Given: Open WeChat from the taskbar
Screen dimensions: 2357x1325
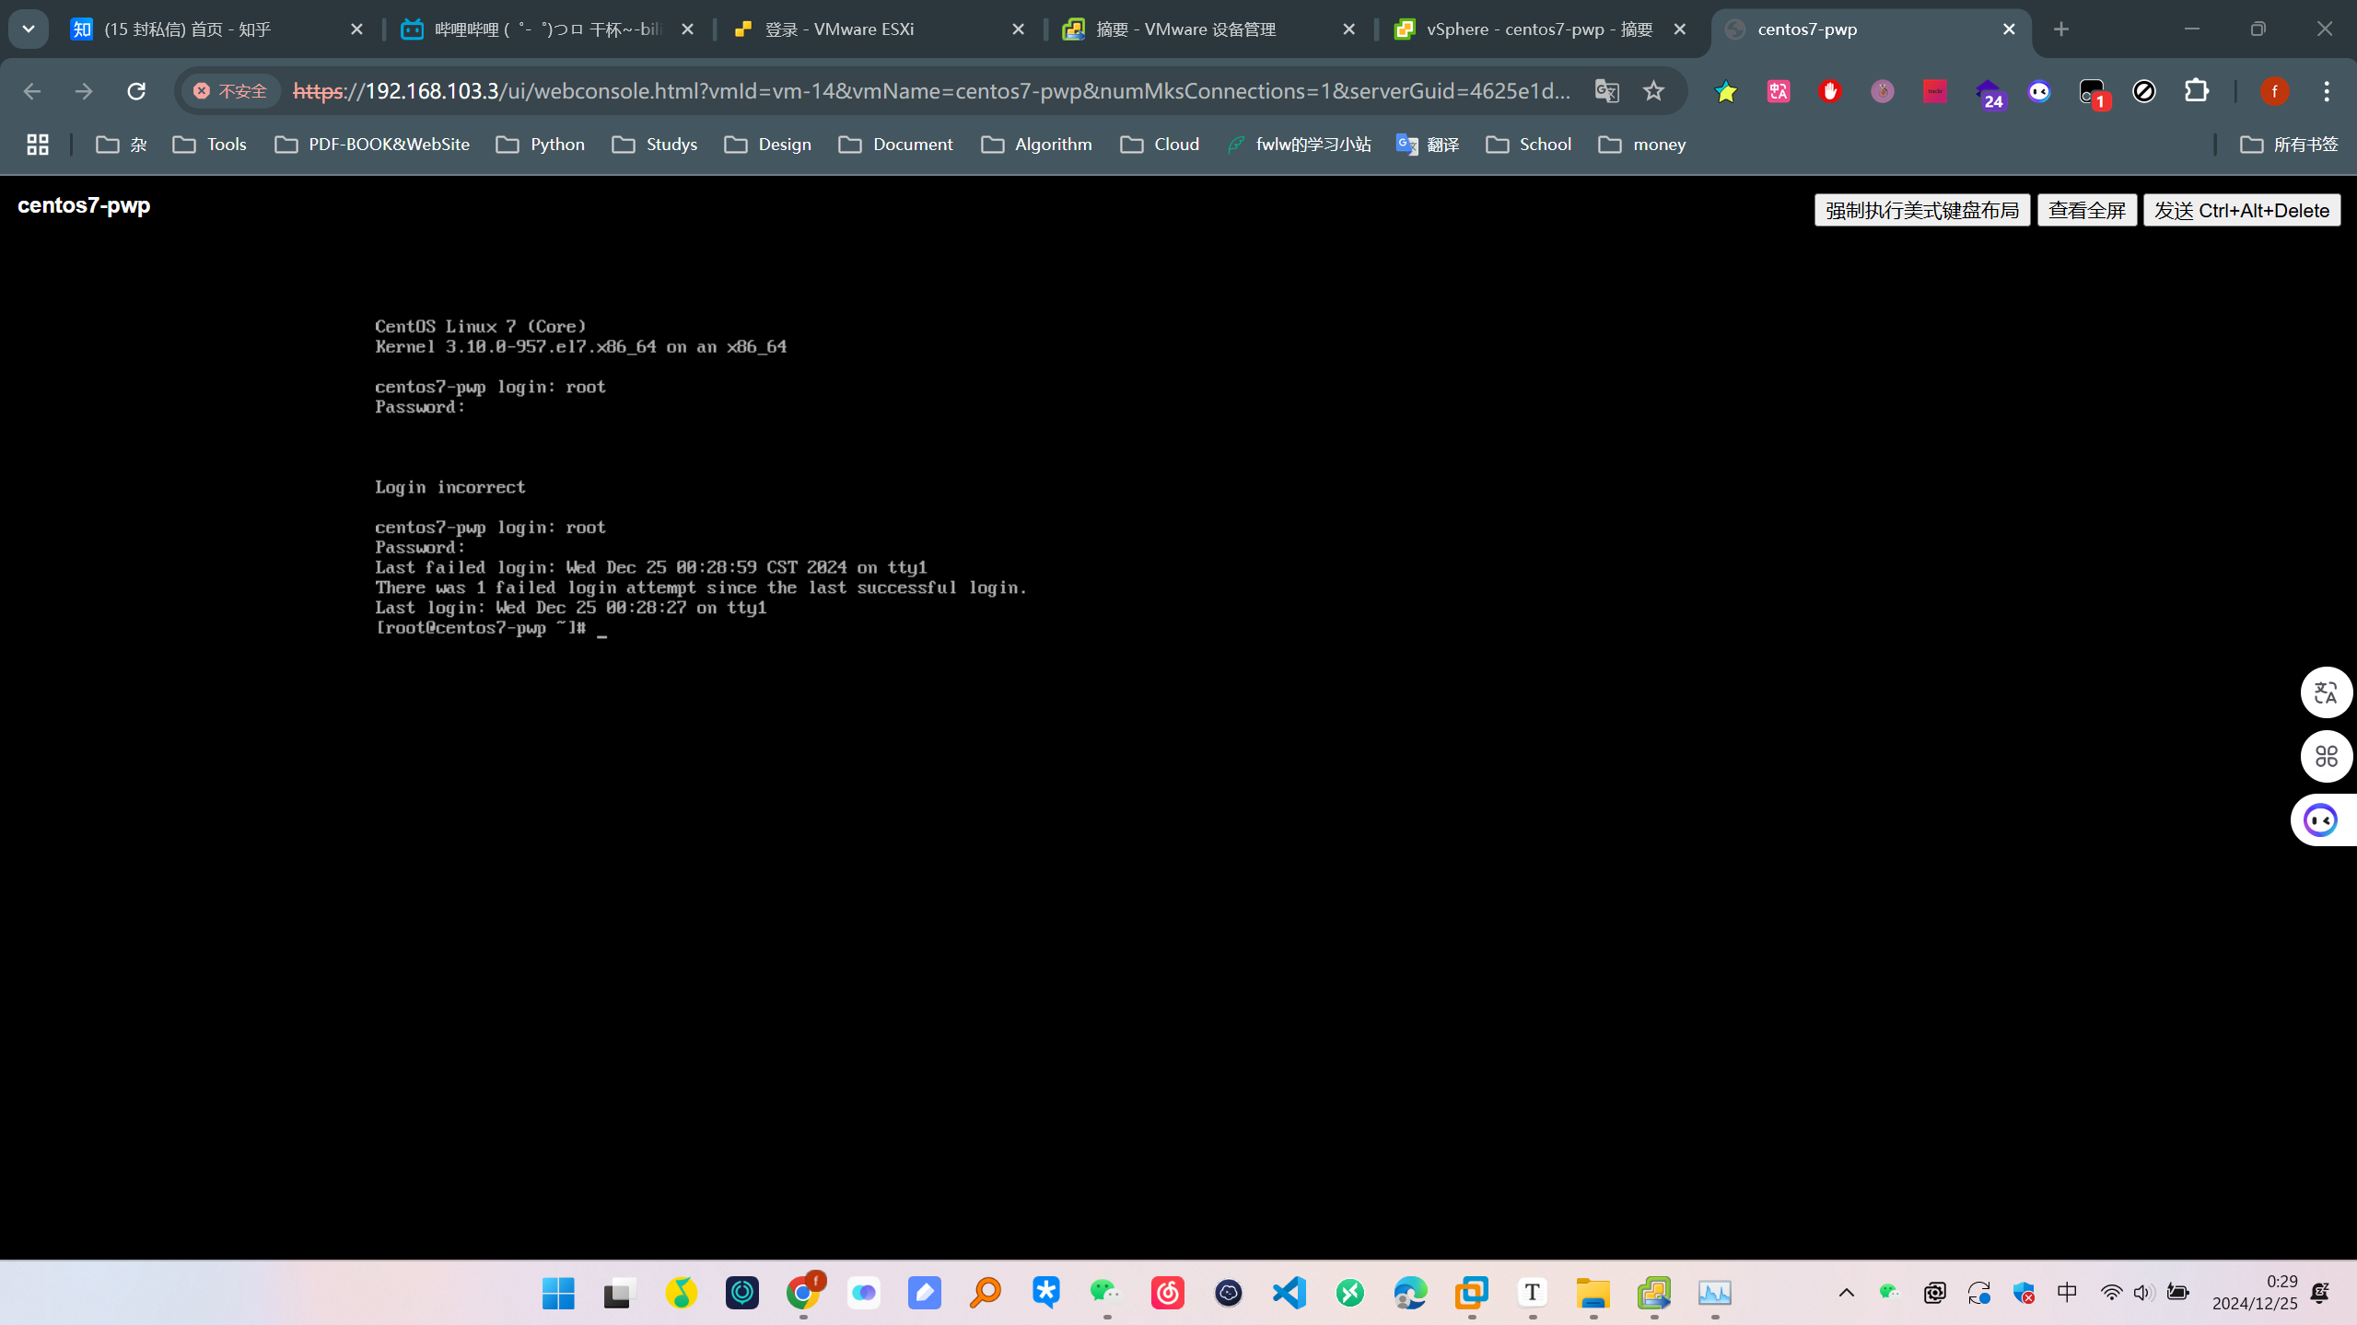Looking at the screenshot, I should 1105,1293.
